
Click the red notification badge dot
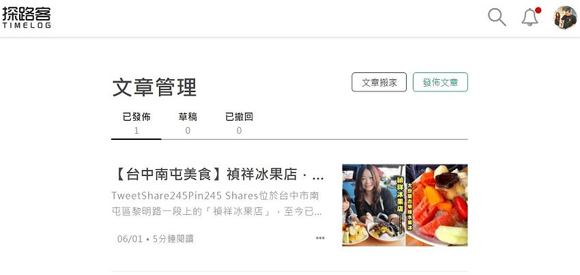(538, 10)
